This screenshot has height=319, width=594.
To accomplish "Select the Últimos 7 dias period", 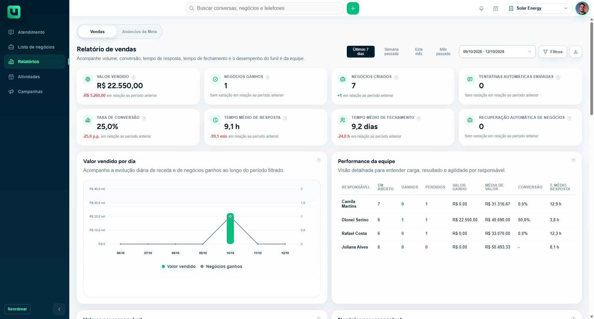I will 360,52.
